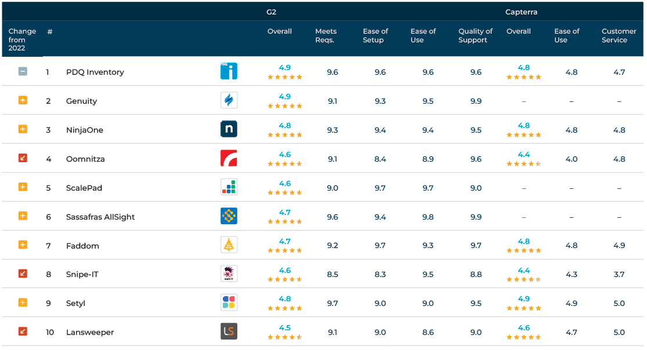The width and height of the screenshot is (647, 350).
Task: Click PDQ Inventory's G2 star rating
Action: pos(284,77)
